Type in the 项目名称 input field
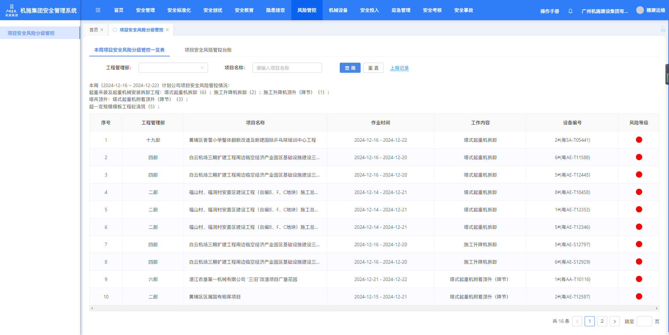 [287, 68]
